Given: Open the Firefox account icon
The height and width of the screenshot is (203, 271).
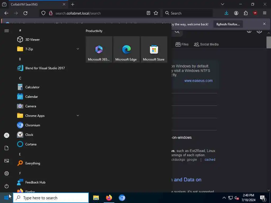Looking at the screenshot, I should coord(236,13).
